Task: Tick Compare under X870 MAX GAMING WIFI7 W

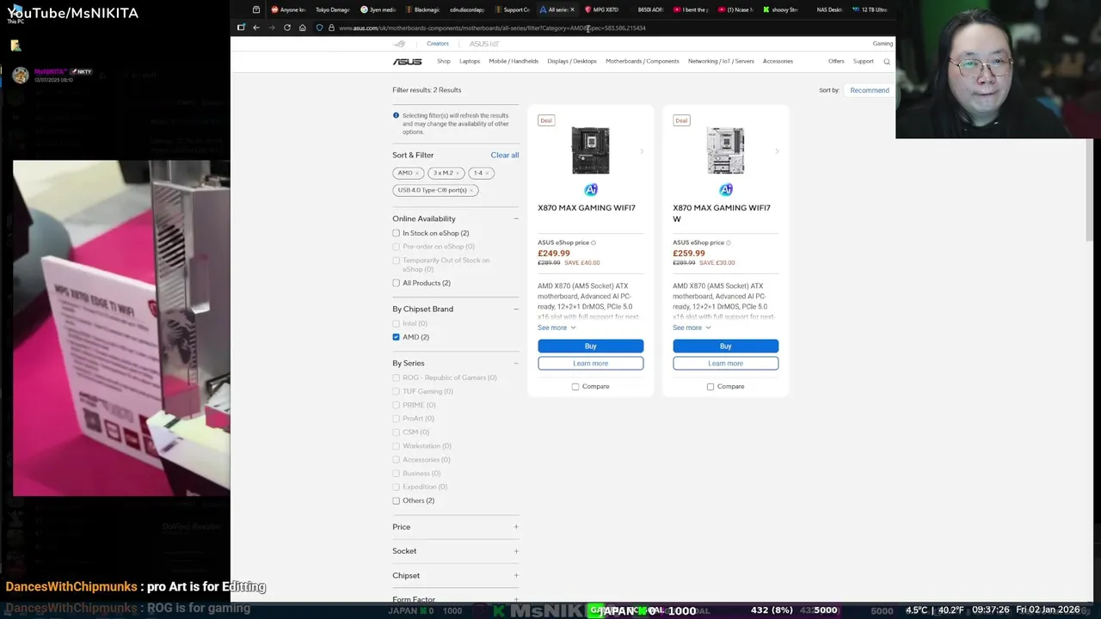Action: (x=710, y=386)
